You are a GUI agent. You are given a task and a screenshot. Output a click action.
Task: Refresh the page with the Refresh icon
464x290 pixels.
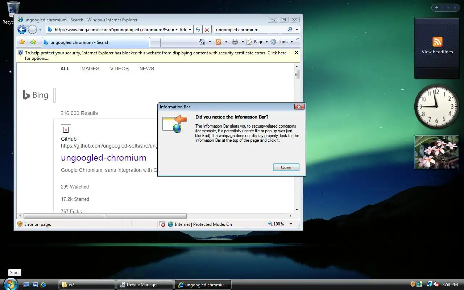coord(198,30)
